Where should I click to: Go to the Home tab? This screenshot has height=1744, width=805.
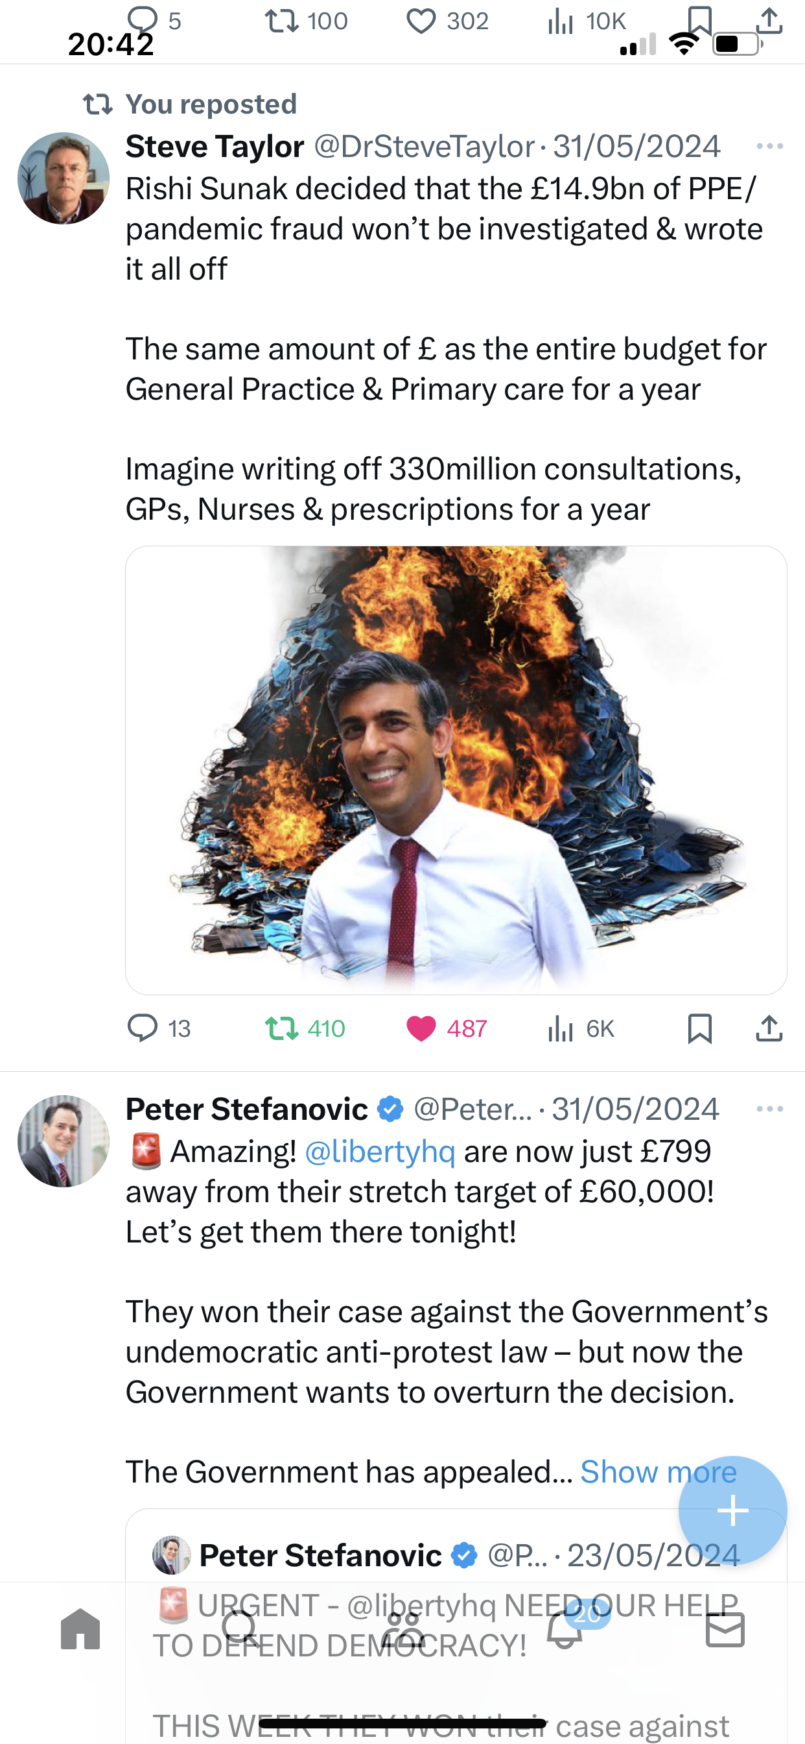[80, 1629]
